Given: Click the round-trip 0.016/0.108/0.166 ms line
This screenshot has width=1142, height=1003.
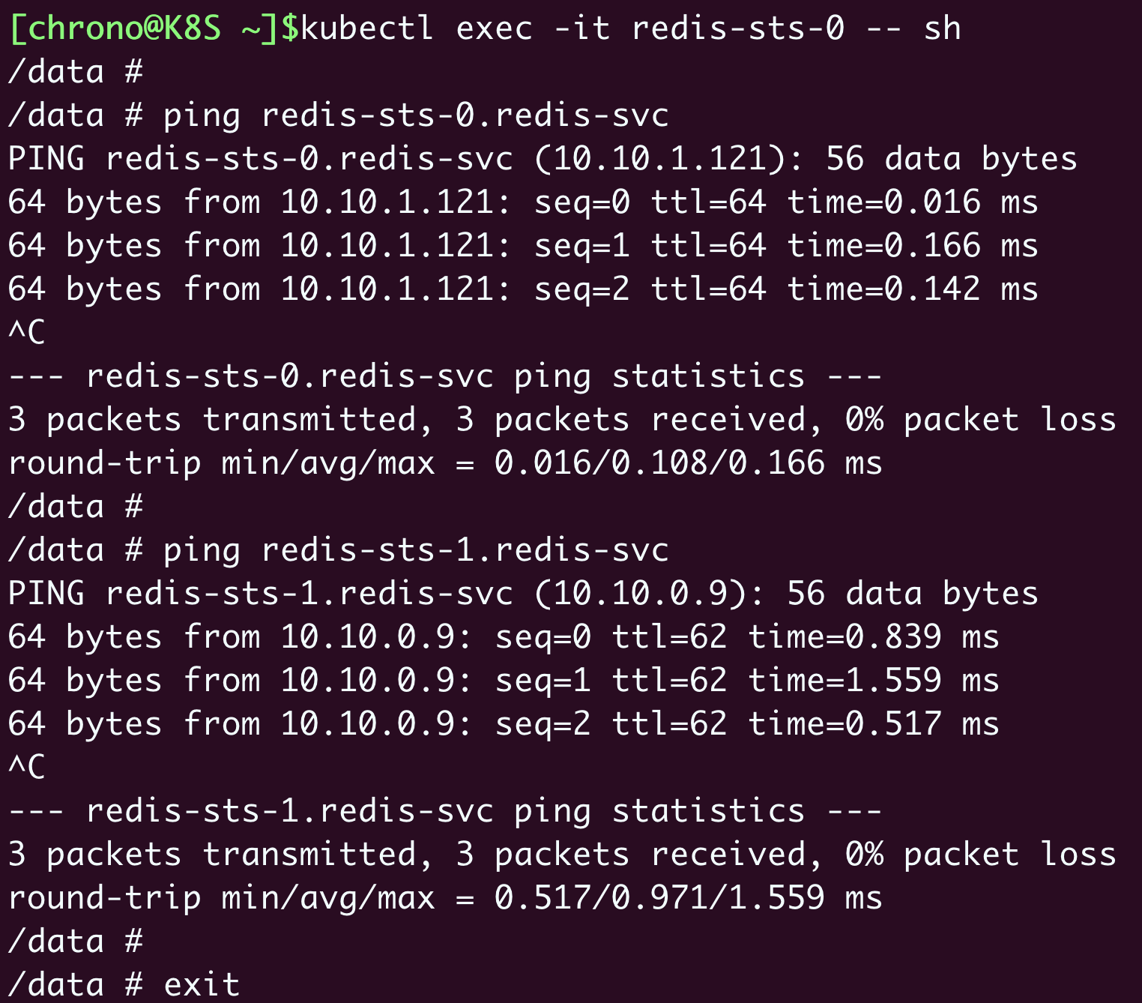Looking at the screenshot, I should 445,463.
